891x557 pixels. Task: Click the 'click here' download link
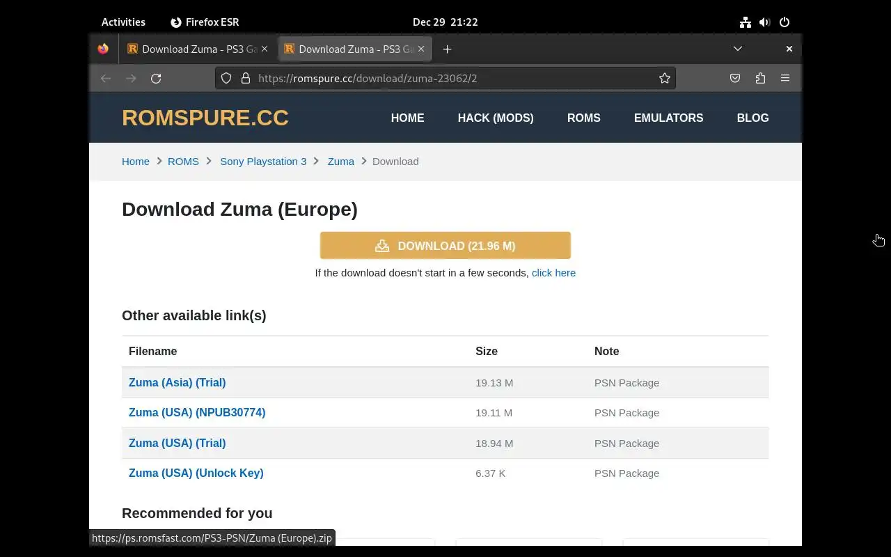pyautogui.click(x=553, y=273)
